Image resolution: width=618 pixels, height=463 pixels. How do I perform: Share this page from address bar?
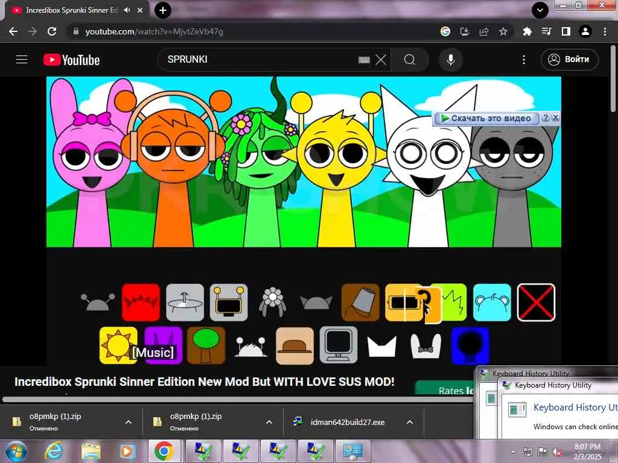pyautogui.click(x=484, y=31)
